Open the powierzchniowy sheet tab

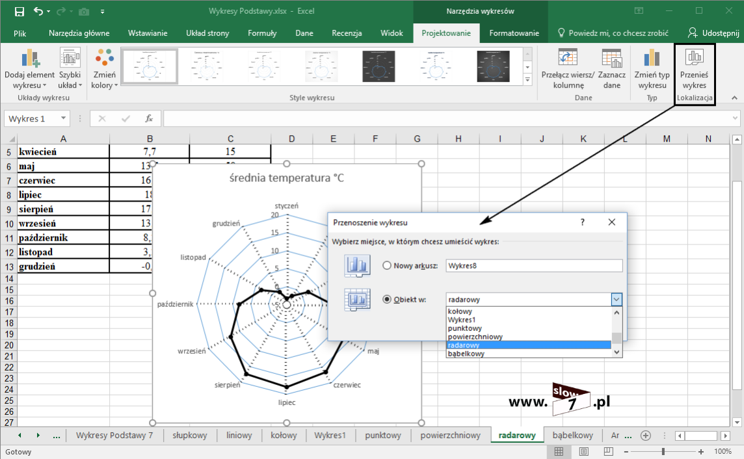(x=450, y=436)
